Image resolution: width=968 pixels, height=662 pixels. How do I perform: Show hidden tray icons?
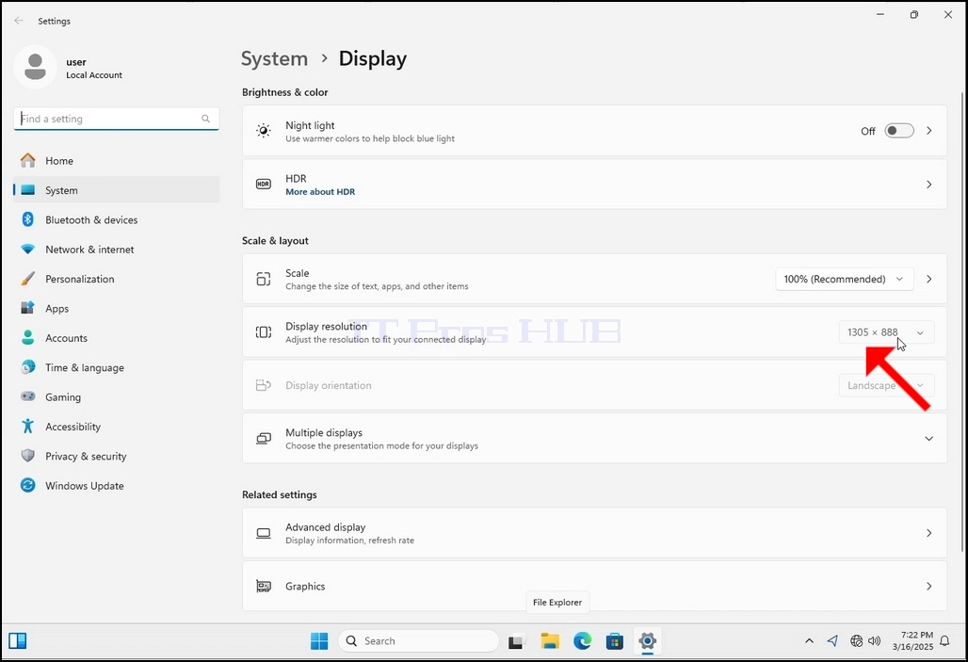click(810, 641)
